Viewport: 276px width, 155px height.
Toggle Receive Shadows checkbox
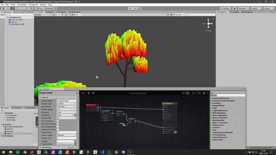click(57, 124)
